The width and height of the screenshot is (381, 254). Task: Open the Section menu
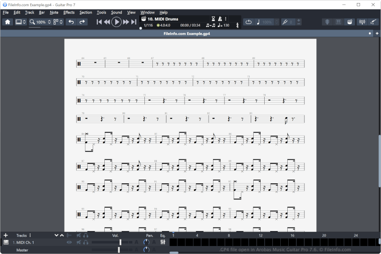click(86, 13)
